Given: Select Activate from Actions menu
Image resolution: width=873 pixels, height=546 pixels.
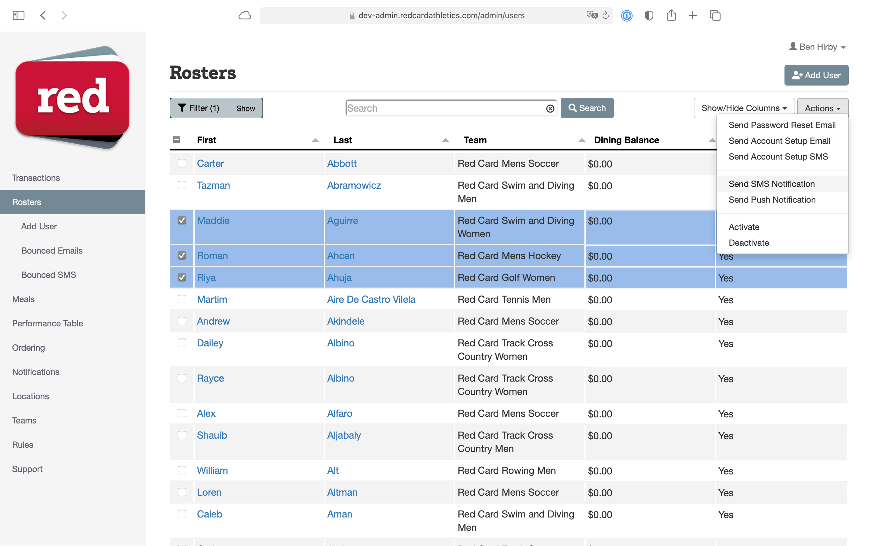Looking at the screenshot, I should click(782, 227).
